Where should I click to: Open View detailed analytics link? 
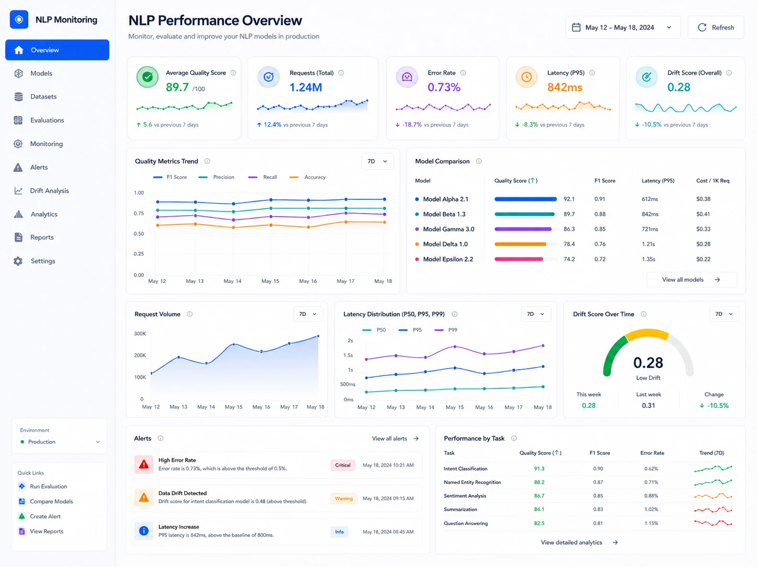pyautogui.click(x=579, y=542)
